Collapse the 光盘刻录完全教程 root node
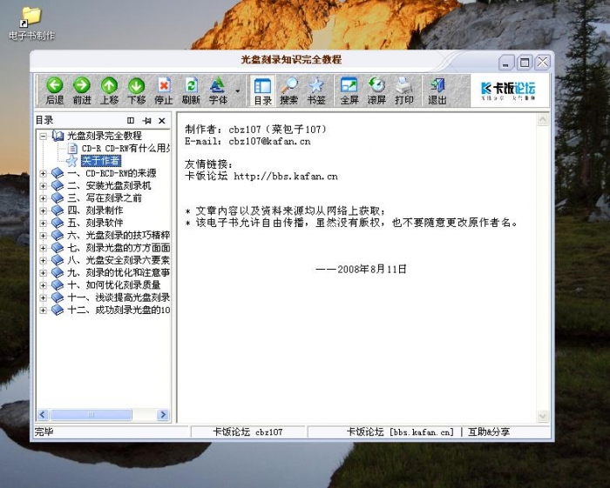Image resolution: width=610 pixels, height=488 pixels. (x=44, y=137)
